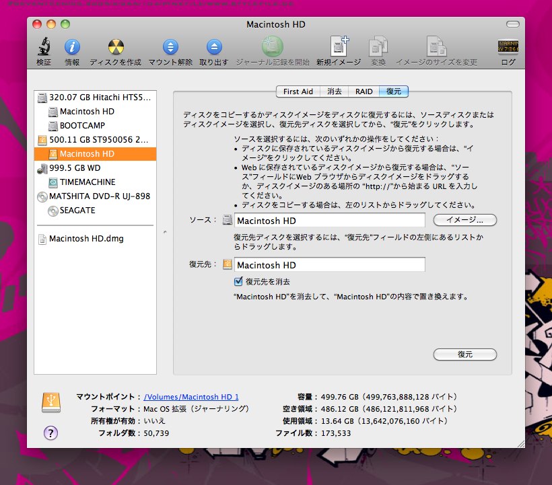This screenshot has width=552, height=485.
Task: Toggle the toolbar pill button in title bar
Action: (x=512, y=24)
